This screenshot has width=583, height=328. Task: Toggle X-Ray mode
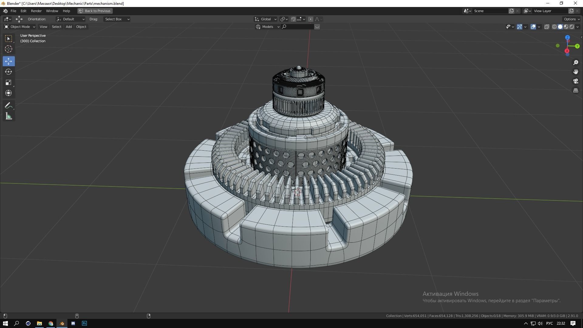[547, 27]
